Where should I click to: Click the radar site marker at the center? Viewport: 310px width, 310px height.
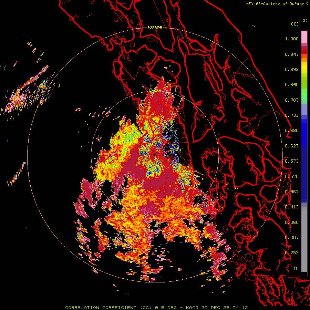point(155,155)
